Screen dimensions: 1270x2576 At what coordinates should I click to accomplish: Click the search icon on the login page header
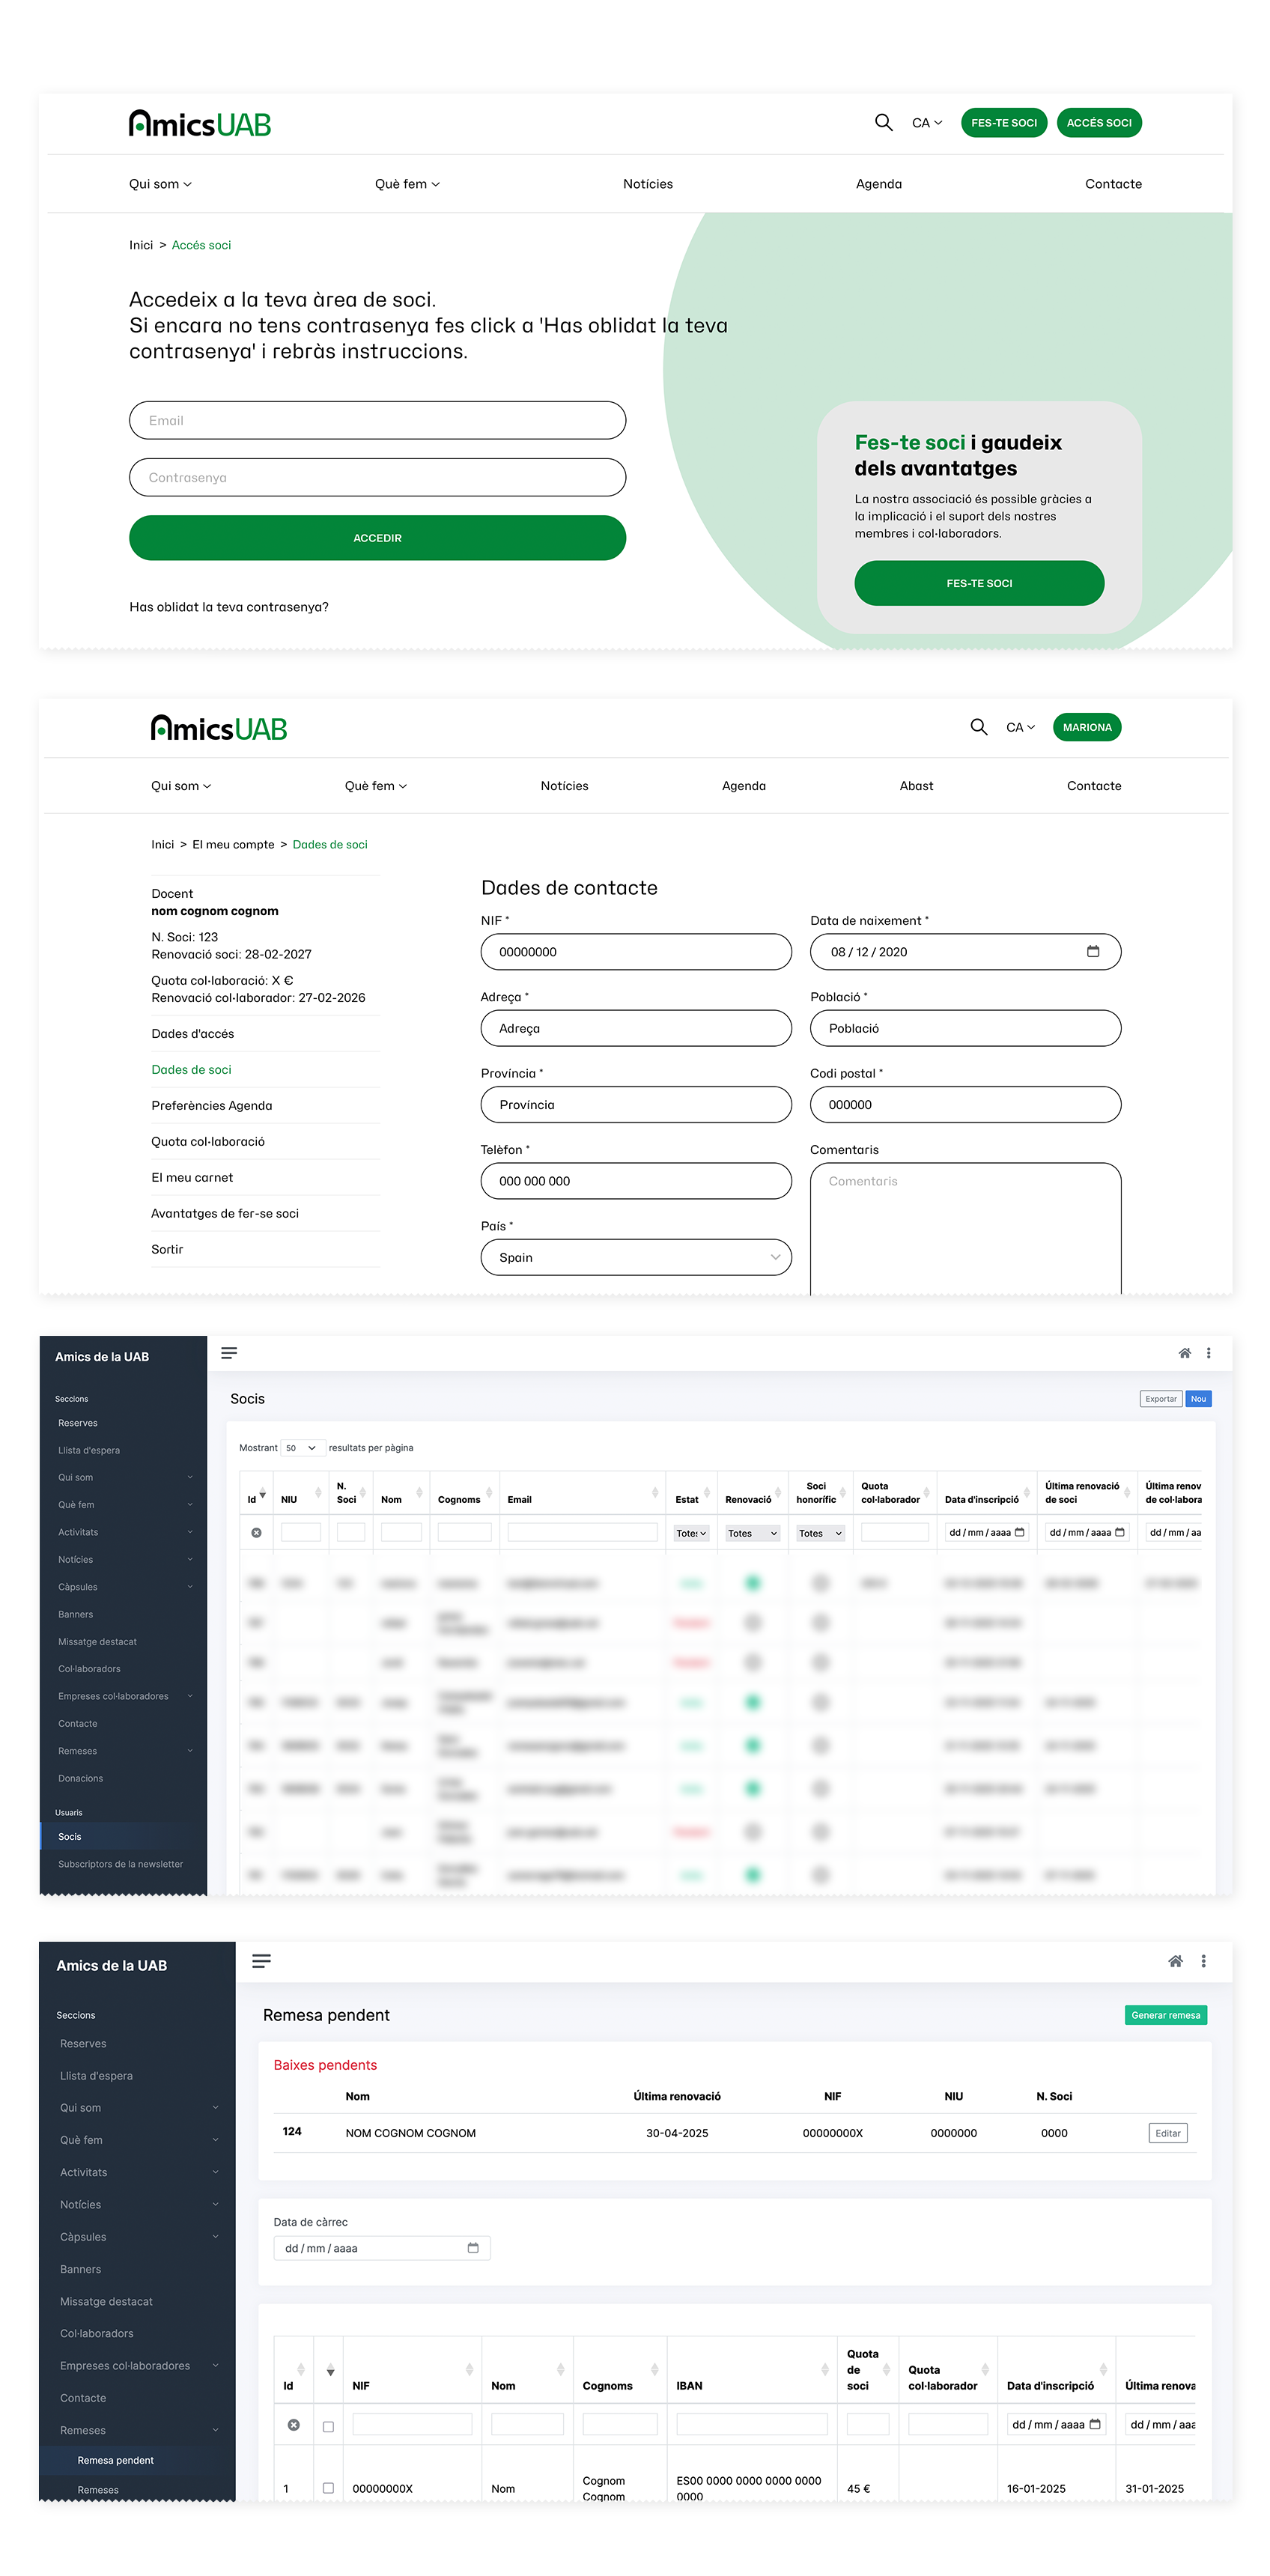883,122
